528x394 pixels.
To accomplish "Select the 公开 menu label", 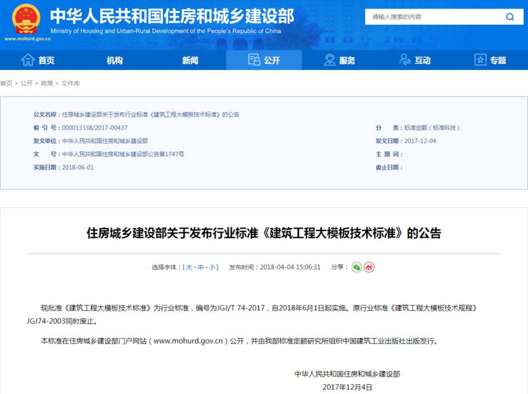I will 272,60.
